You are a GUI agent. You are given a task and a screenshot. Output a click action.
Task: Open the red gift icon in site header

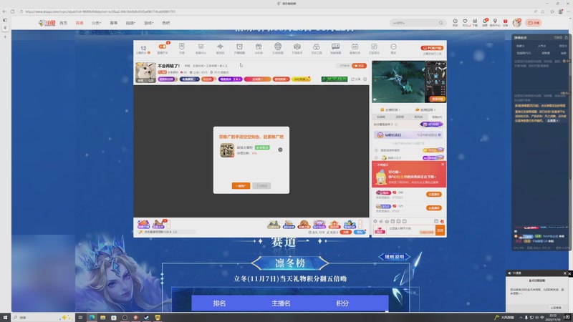[x=506, y=23]
